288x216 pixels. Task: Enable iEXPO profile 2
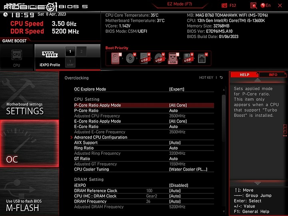tap(81, 52)
